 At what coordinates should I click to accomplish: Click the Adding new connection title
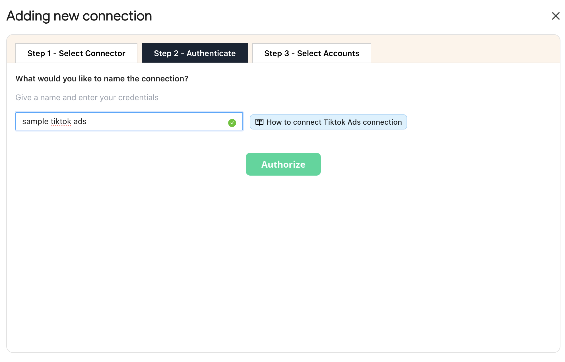click(79, 16)
